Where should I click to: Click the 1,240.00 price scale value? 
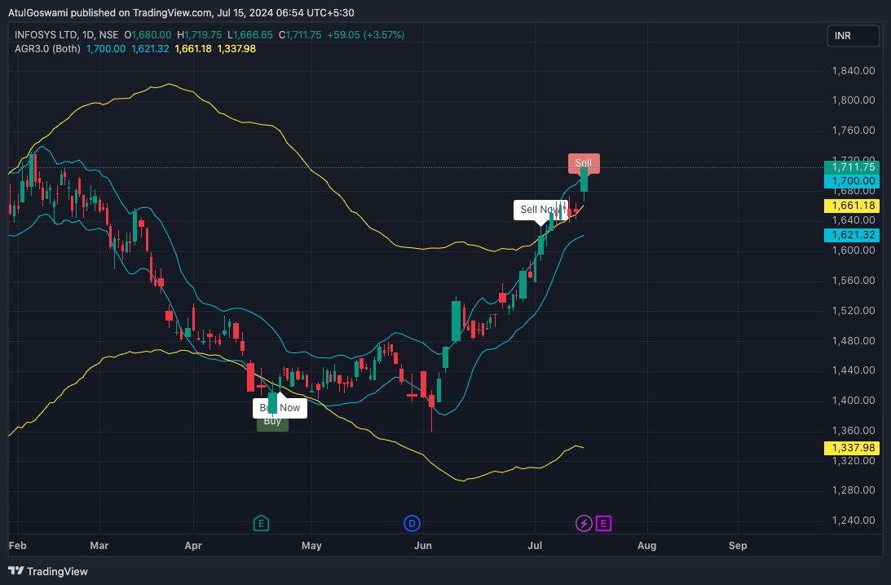[853, 521]
